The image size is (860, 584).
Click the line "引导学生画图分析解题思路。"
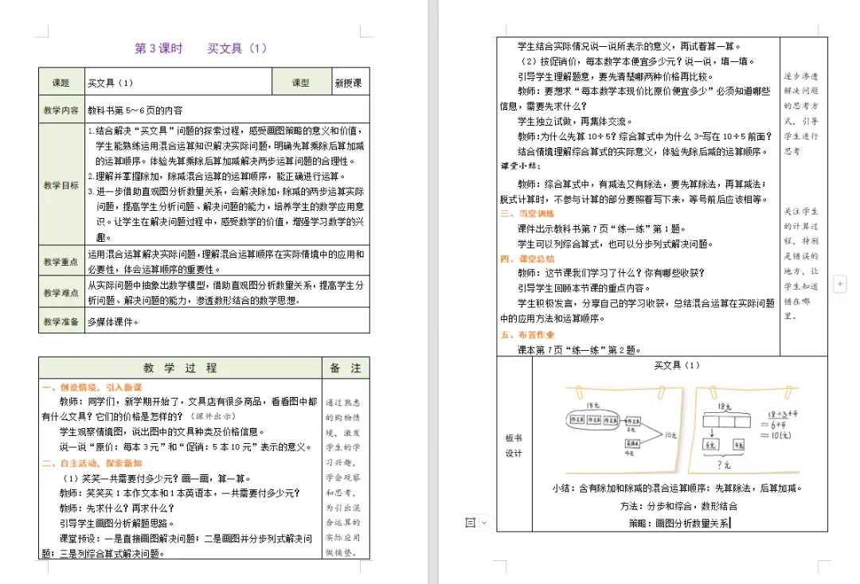(117, 524)
